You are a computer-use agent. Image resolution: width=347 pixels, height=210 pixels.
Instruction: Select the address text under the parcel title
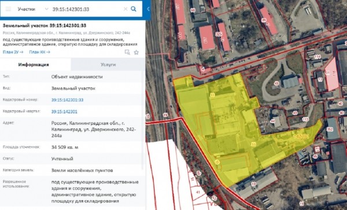[67, 33]
